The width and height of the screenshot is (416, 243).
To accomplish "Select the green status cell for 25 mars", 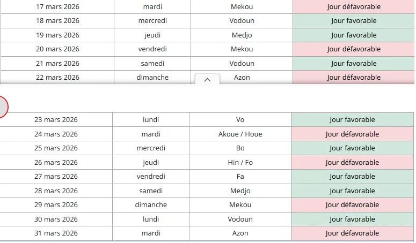I will pos(352,148).
